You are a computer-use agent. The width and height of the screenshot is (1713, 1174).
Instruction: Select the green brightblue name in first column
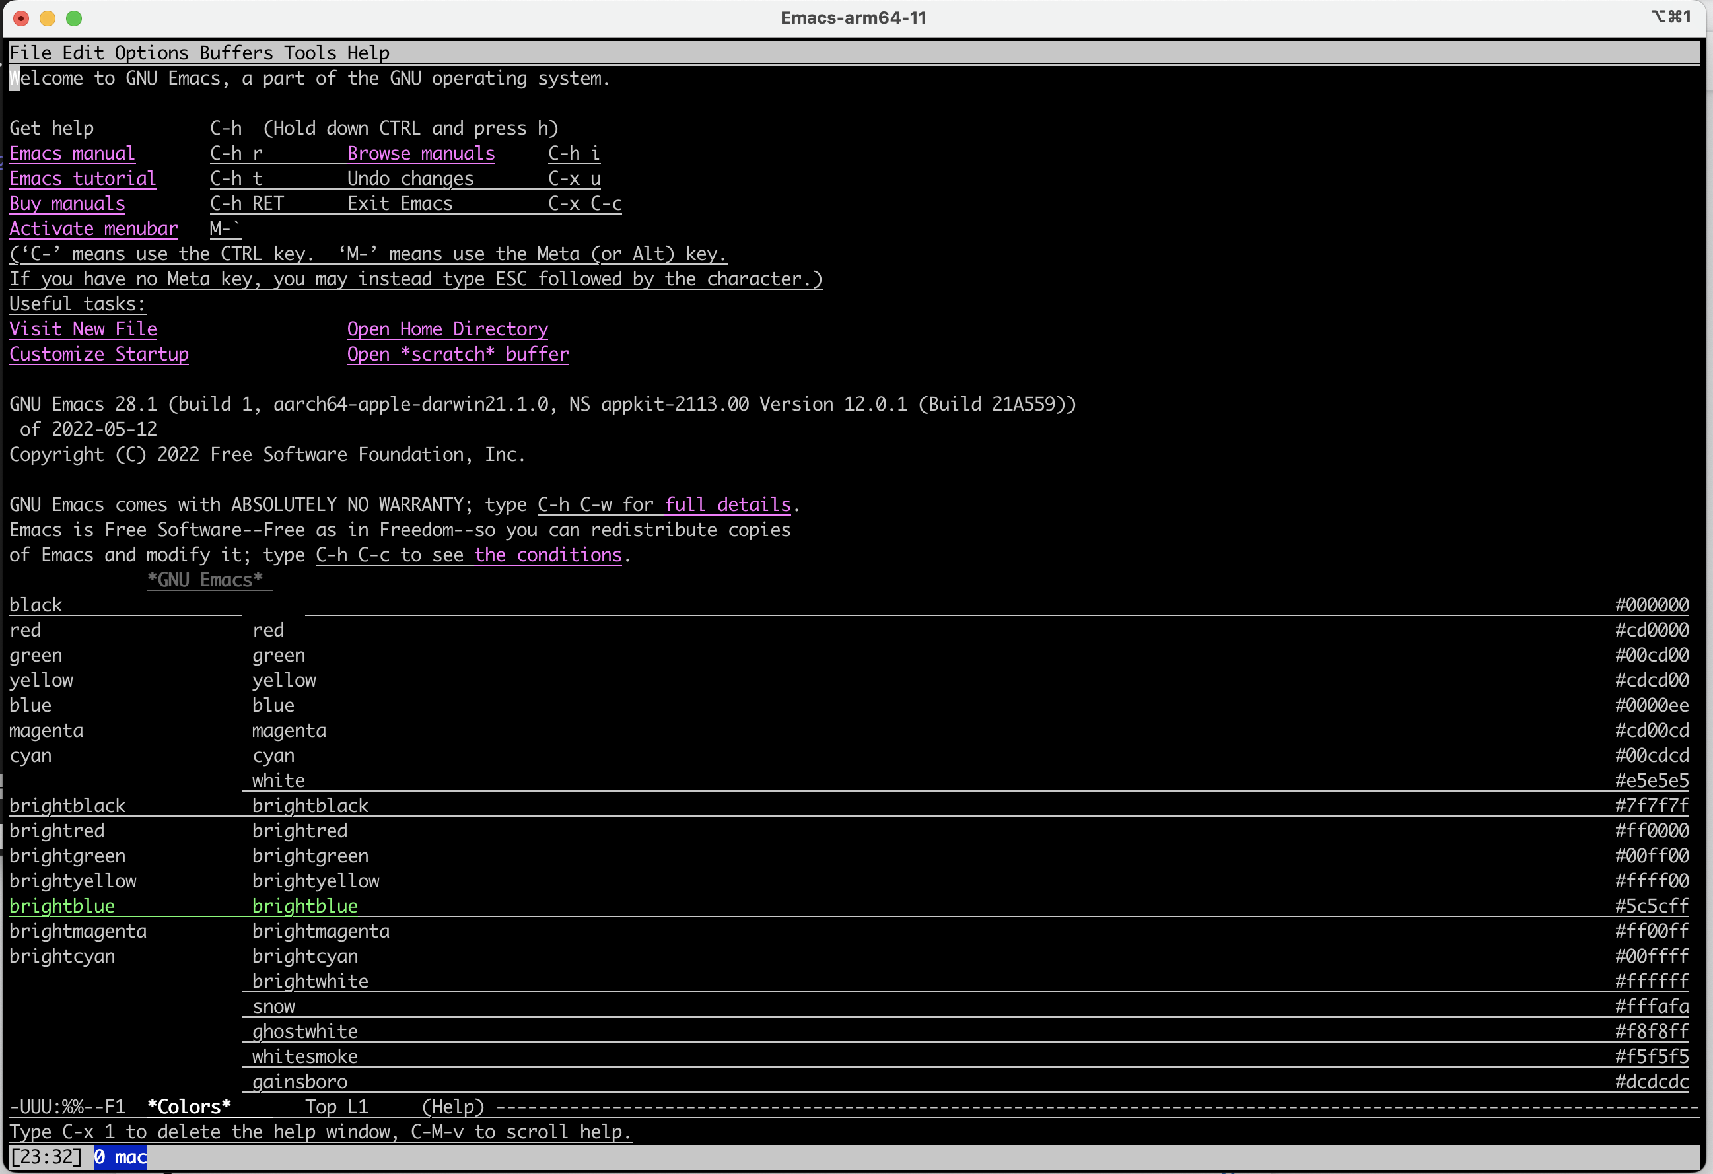[x=62, y=905]
